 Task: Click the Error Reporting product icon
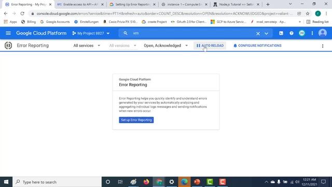(8, 45)
